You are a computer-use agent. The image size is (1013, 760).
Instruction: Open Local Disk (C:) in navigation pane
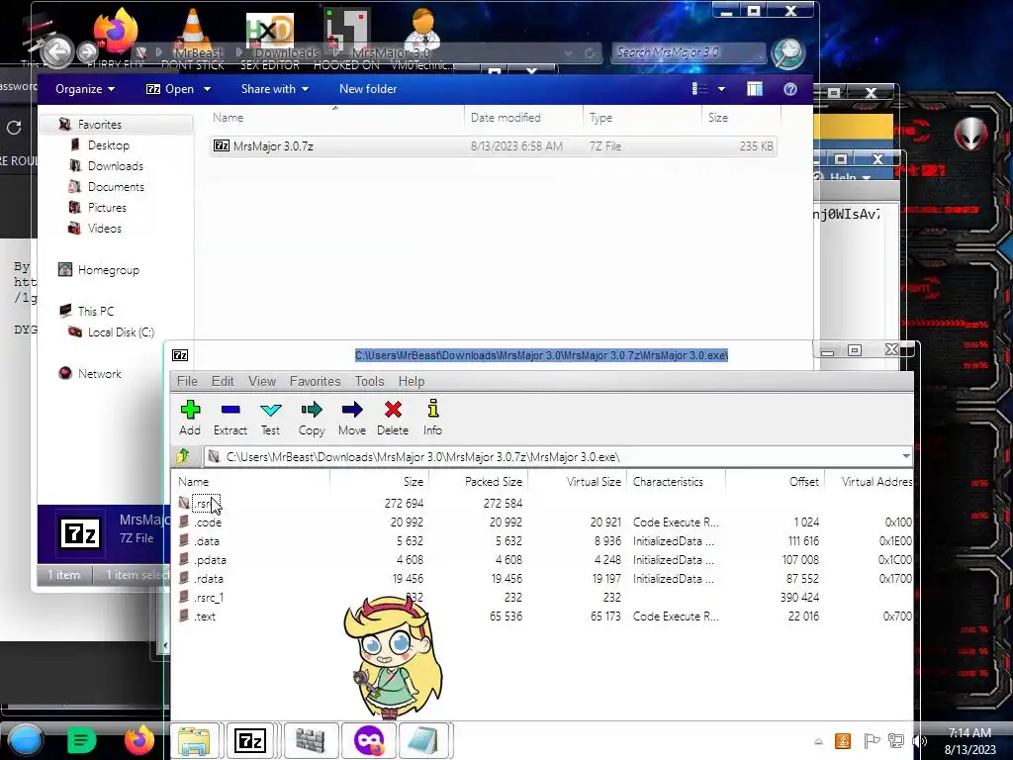pos(120,332)
